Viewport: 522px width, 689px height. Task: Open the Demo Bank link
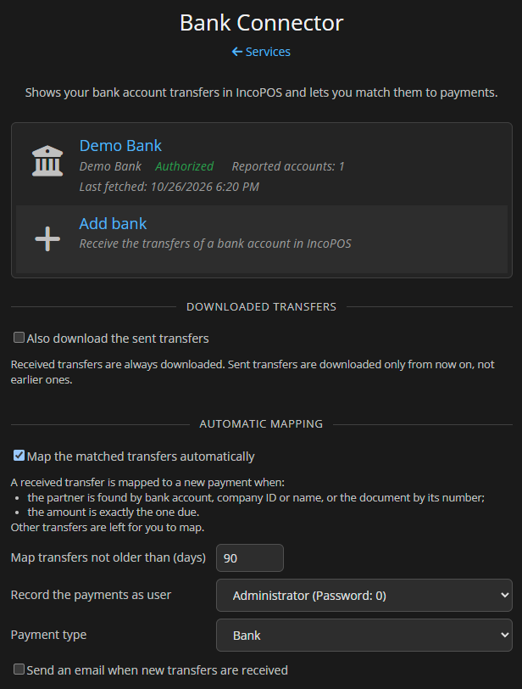[120, 145]
